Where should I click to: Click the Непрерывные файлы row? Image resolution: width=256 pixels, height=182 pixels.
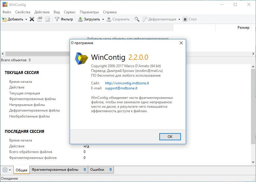point(27,105)
